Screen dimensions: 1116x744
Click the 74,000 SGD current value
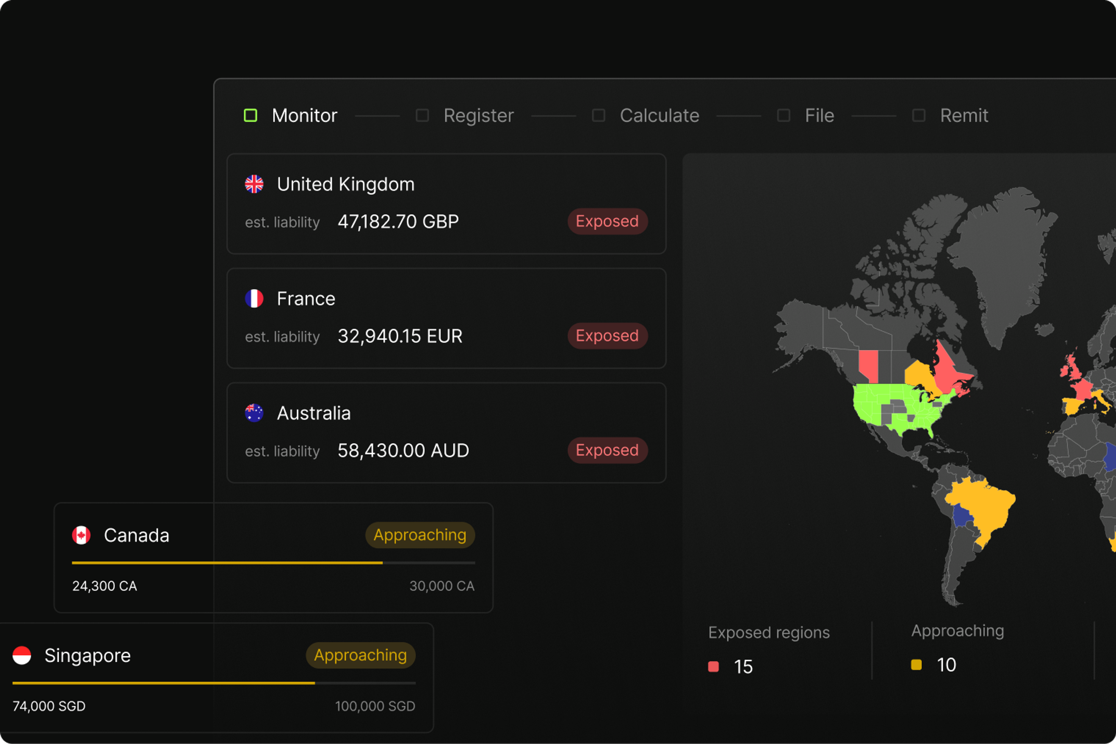tap(49, 706)
